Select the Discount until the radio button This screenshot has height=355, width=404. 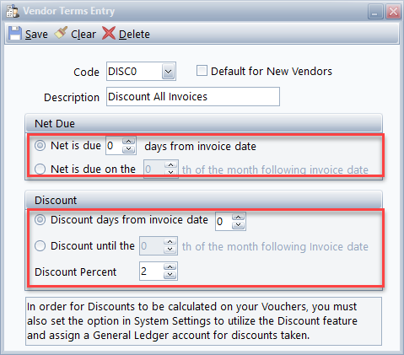(x=40, y=245)
